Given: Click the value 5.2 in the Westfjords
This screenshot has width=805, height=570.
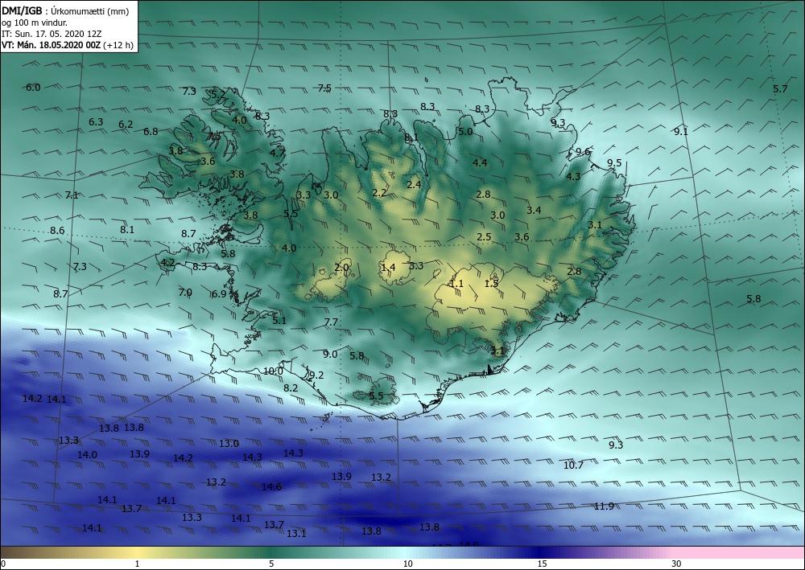Looking at the screenshot, I should click(218, 94).
